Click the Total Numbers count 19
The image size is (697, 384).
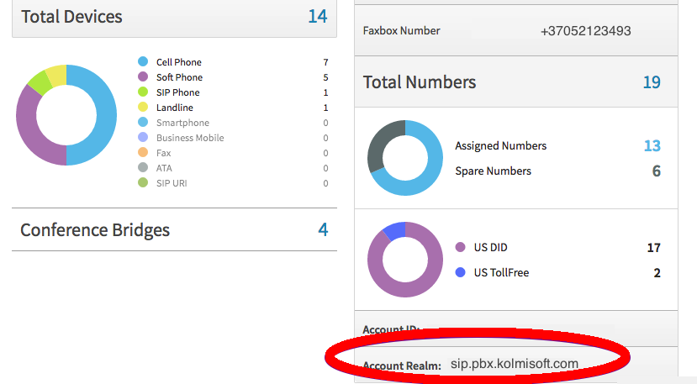(x=652, y=82)
